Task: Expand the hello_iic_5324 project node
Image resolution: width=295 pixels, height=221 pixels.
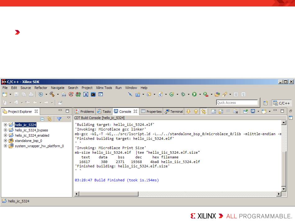Action: pos(5,125)
